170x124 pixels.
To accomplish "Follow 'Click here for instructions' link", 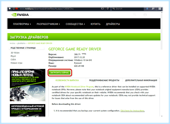I will pos(133,111).
